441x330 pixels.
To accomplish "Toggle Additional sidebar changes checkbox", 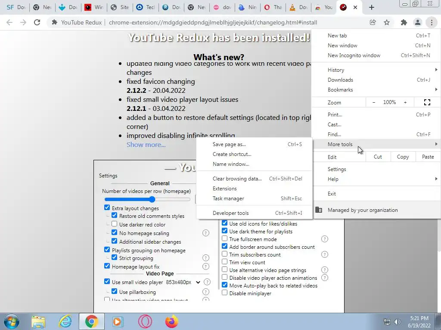I will tap(114, 241).
